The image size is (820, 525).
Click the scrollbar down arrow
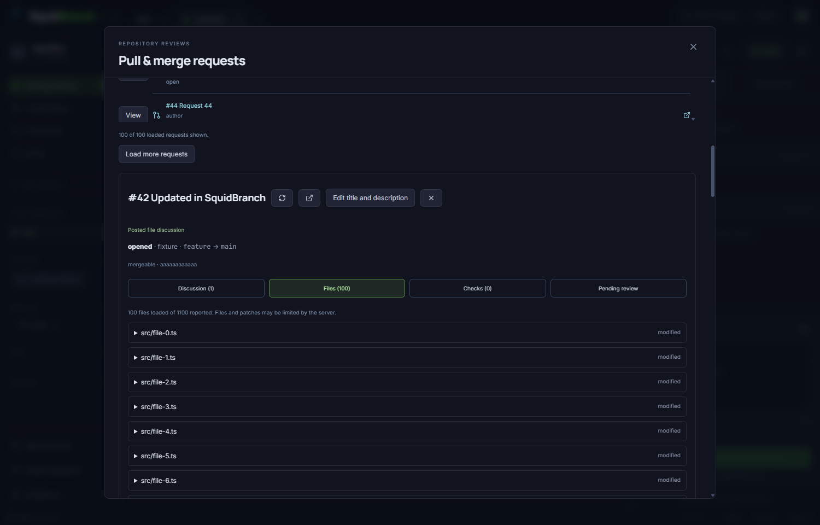tap(713, 495)
